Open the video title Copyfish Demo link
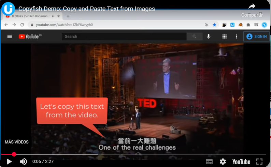 (87, 9)
